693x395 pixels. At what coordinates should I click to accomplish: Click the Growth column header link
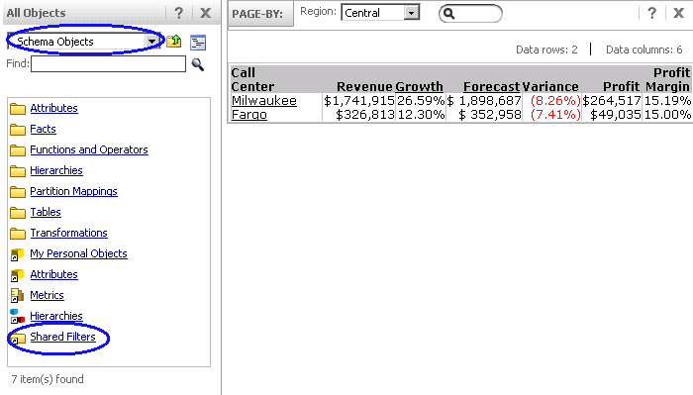419,86
